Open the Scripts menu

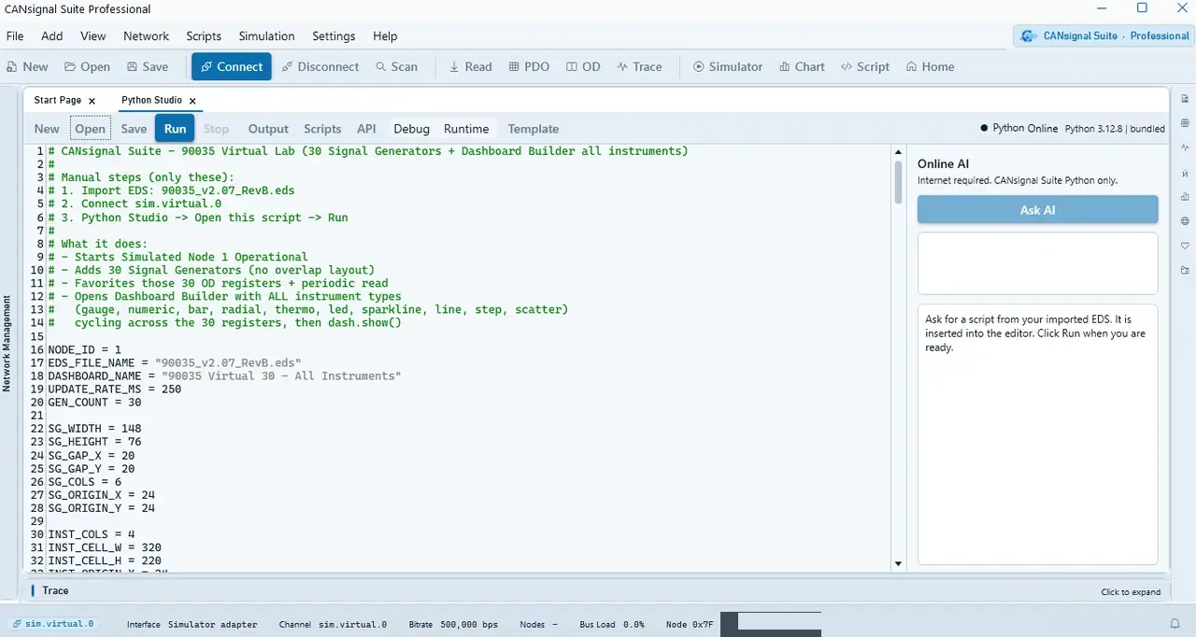[204, 36]
